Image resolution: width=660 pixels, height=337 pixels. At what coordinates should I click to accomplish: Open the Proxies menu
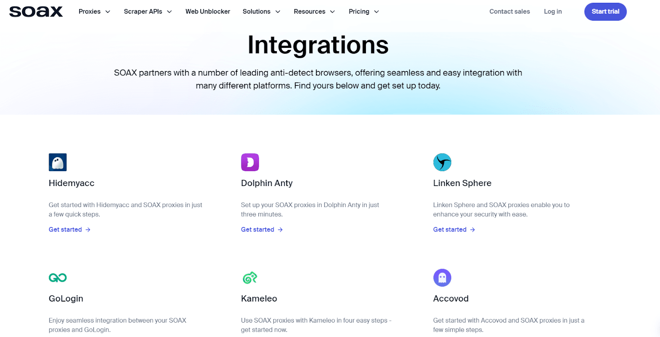point(90,12)
